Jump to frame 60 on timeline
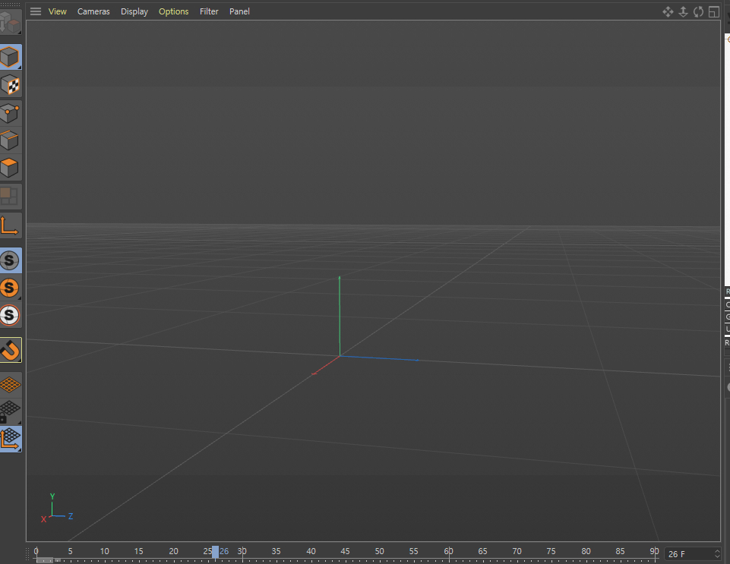 448,551
